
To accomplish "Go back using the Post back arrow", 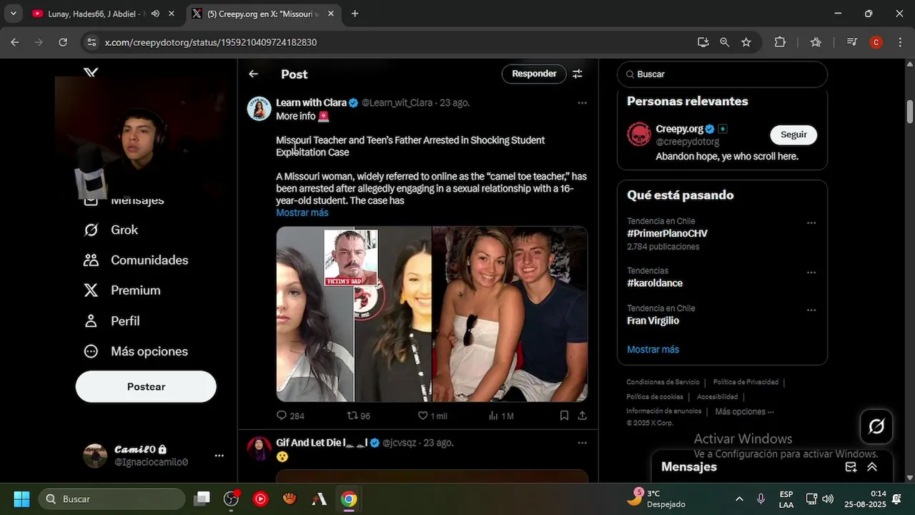I will [x=253, y=74].
